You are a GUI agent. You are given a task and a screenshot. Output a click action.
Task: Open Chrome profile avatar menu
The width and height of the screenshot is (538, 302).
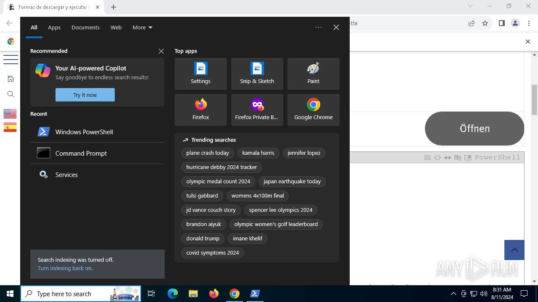point(515,23)
